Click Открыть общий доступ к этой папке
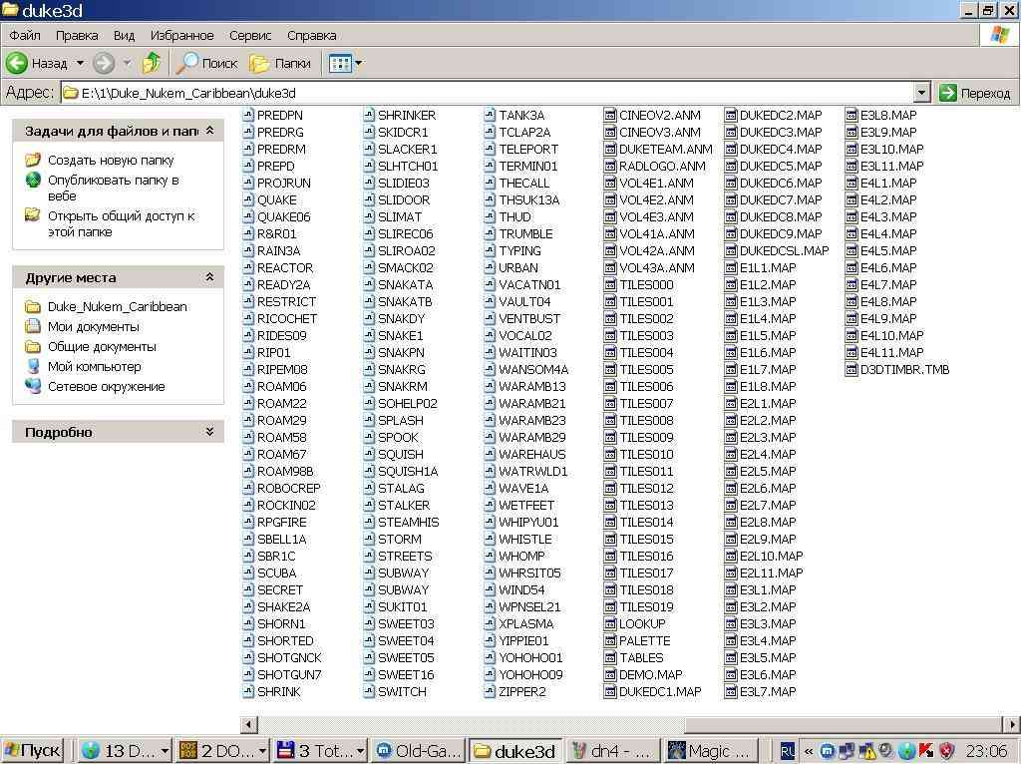Screen dimensions: 1021x764 [121, 223]
